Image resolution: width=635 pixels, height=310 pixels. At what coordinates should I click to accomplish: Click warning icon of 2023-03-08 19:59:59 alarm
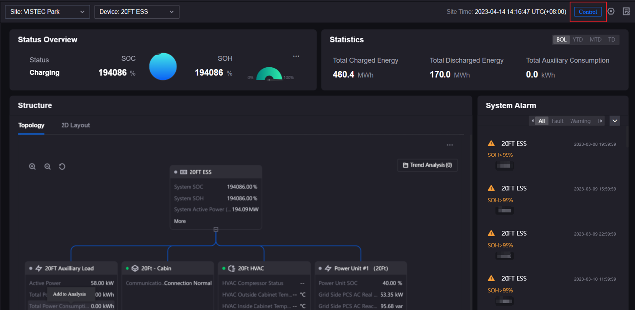(x=491, y=143)
